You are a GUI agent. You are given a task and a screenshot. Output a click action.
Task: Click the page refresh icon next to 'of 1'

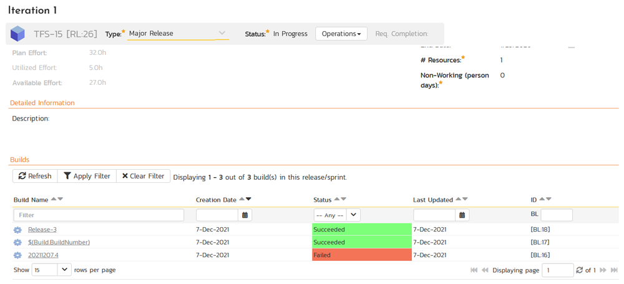coord(579,270)
